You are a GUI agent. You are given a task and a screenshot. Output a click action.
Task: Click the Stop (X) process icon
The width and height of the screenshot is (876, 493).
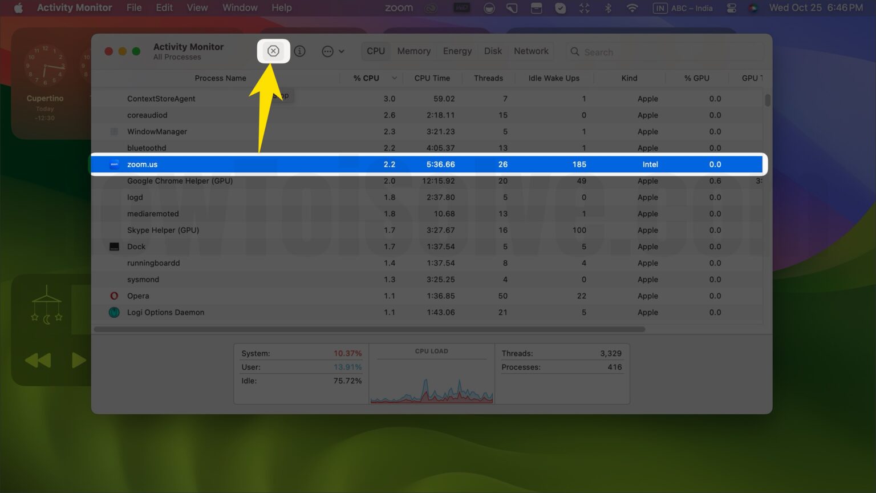click(273, 51)
